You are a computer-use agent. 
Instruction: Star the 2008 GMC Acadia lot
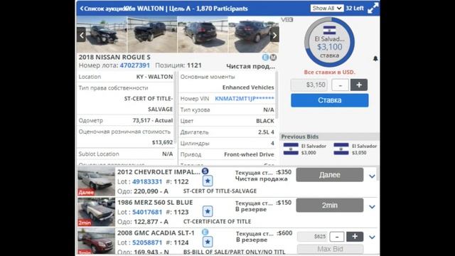tap(208, 242)
